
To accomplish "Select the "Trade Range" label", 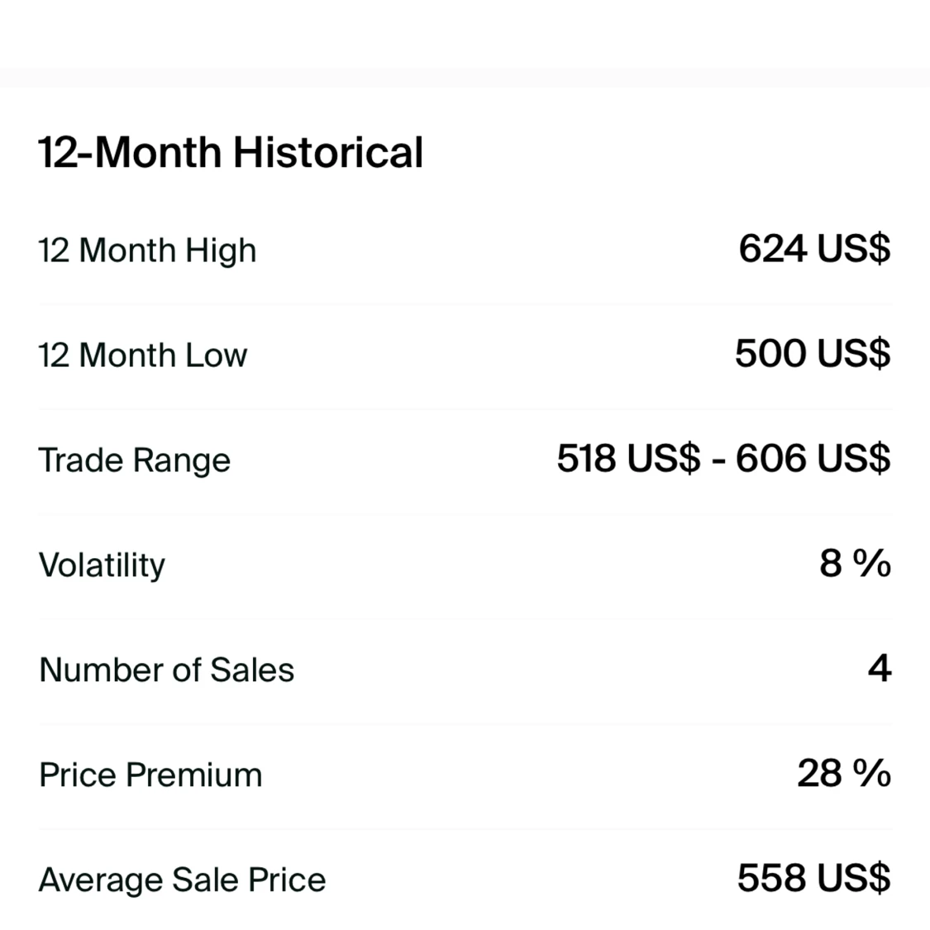I will [x=134, y=460].
